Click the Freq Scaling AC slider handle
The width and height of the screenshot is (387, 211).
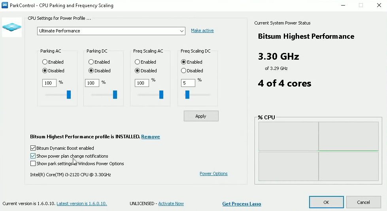tap(161, 94)
